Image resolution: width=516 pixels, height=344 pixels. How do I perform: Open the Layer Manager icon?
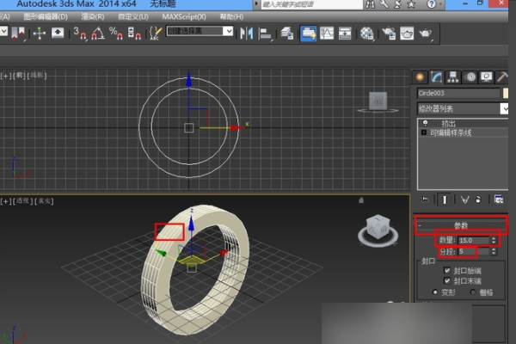286,34
